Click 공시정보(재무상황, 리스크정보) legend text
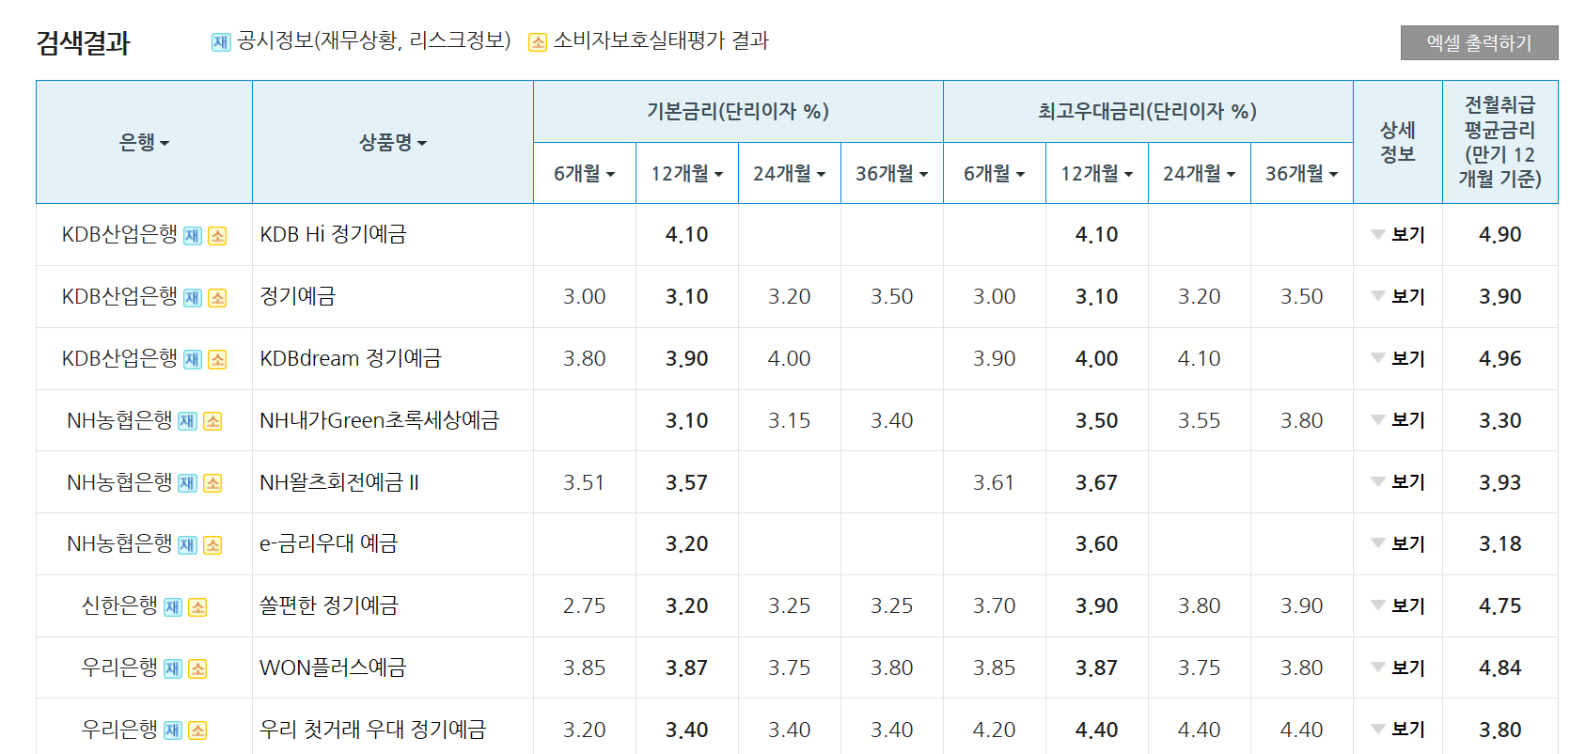The height and width of the screenshot is (754, 1570). (373, 40)
